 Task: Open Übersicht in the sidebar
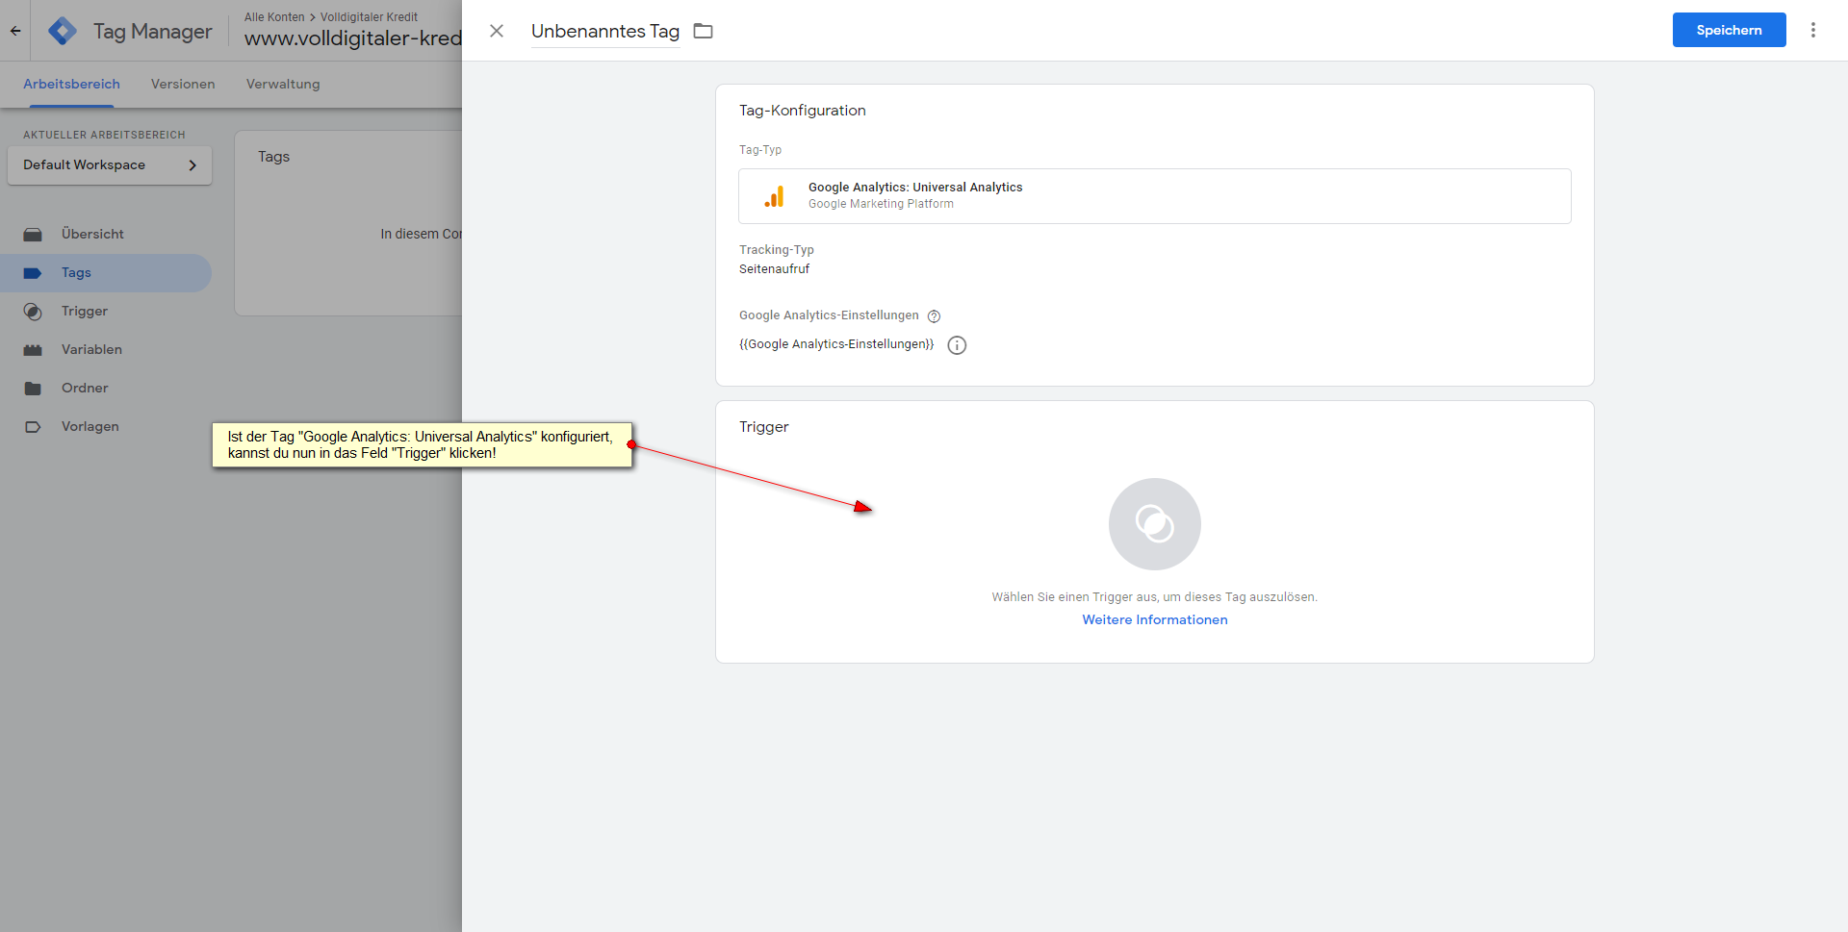click(106, 234)
